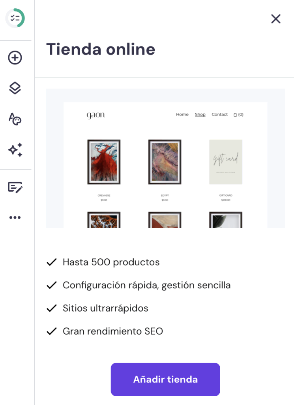The height and width of the screenshot is (405, 294).
Task: Open the AI tools sparkle icon
Action: click(15, 150)
